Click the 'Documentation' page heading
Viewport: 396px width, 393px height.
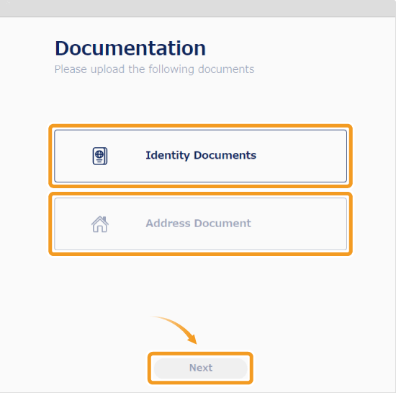point(130,48)
